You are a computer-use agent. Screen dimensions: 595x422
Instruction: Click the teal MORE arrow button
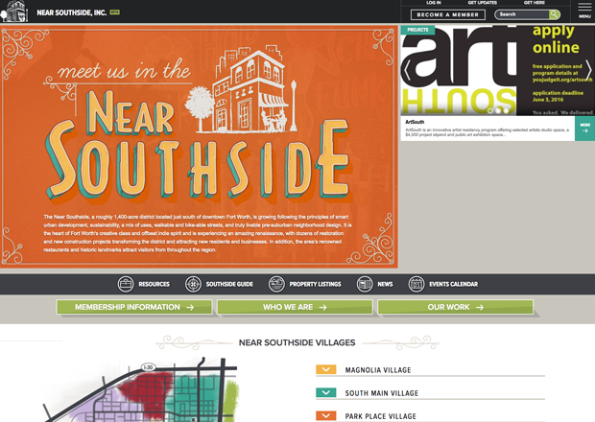pyautogui.click(x=584, y=129)
